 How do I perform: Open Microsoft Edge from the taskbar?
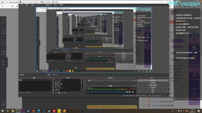tap(39, 111)
